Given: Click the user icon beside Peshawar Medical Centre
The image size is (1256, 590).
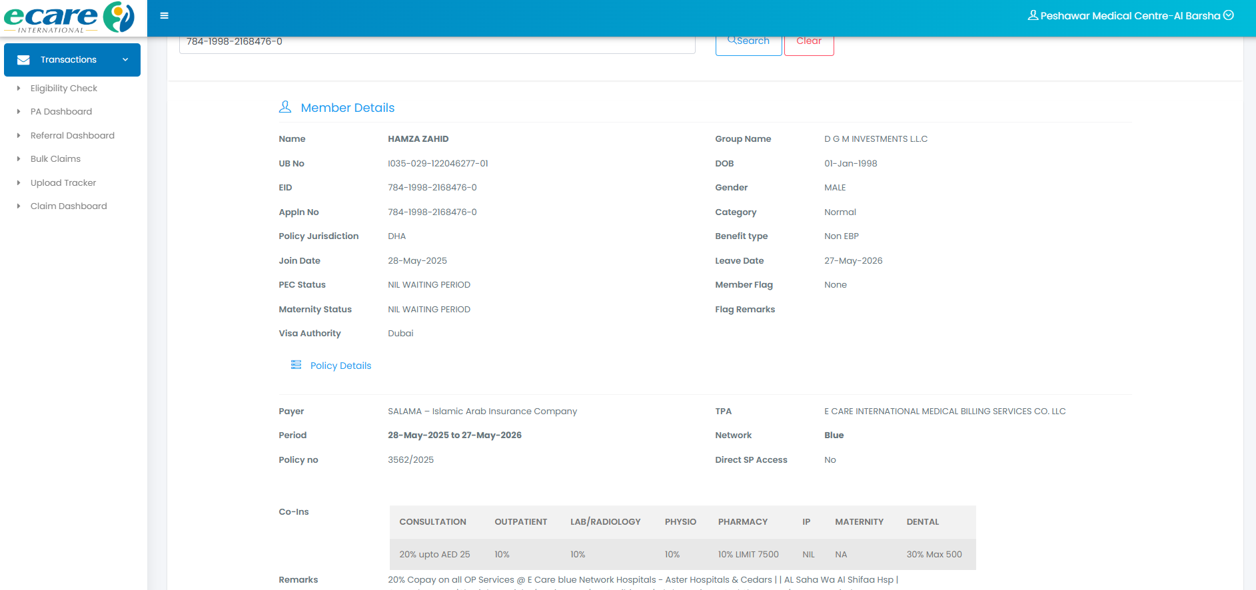Looking at the screenshot, I should [x=1033, y=15].
